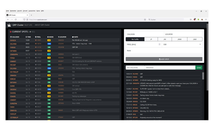Open a new tab with plus button

tap(31, 15)
